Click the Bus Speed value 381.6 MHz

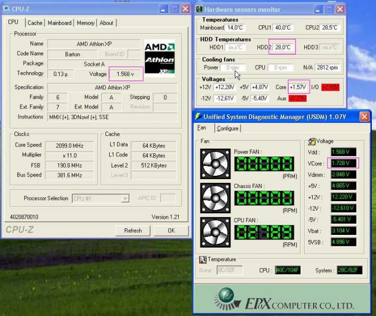(70, 175)
